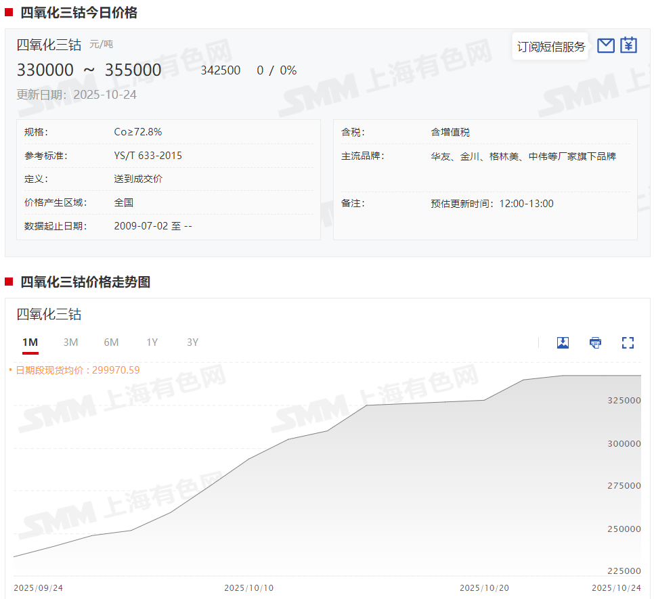The image size is (654, 599).
Task: Click the yen calendar price icon
Action: [629, 45]
